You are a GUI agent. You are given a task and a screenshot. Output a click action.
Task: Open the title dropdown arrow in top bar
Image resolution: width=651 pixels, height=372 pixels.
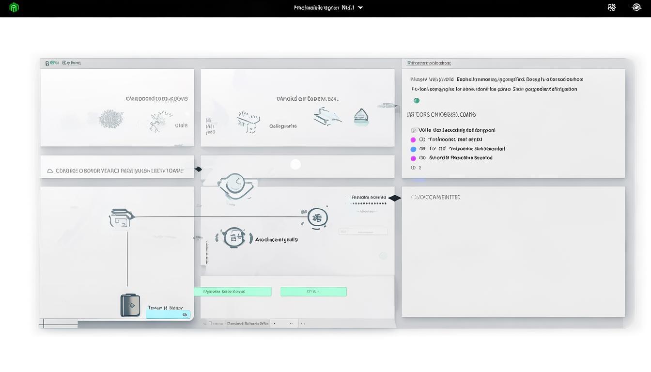coord(360,8)
